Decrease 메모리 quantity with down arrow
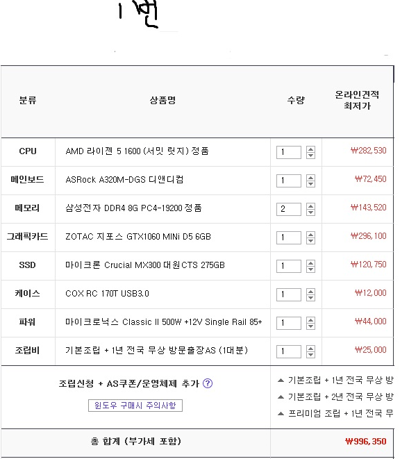This screenshot has height=459, width=409. [310, 212]
